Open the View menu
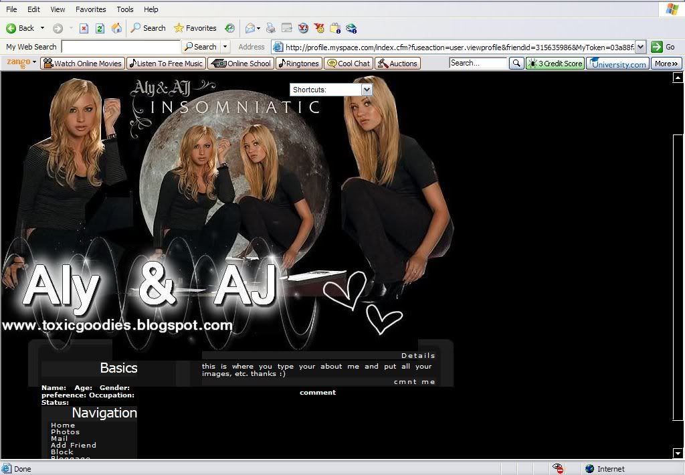This screenshot has height=475, width=685. [x=58, y=9]
